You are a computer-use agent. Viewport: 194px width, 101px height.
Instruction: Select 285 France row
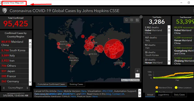pos(14,76)
